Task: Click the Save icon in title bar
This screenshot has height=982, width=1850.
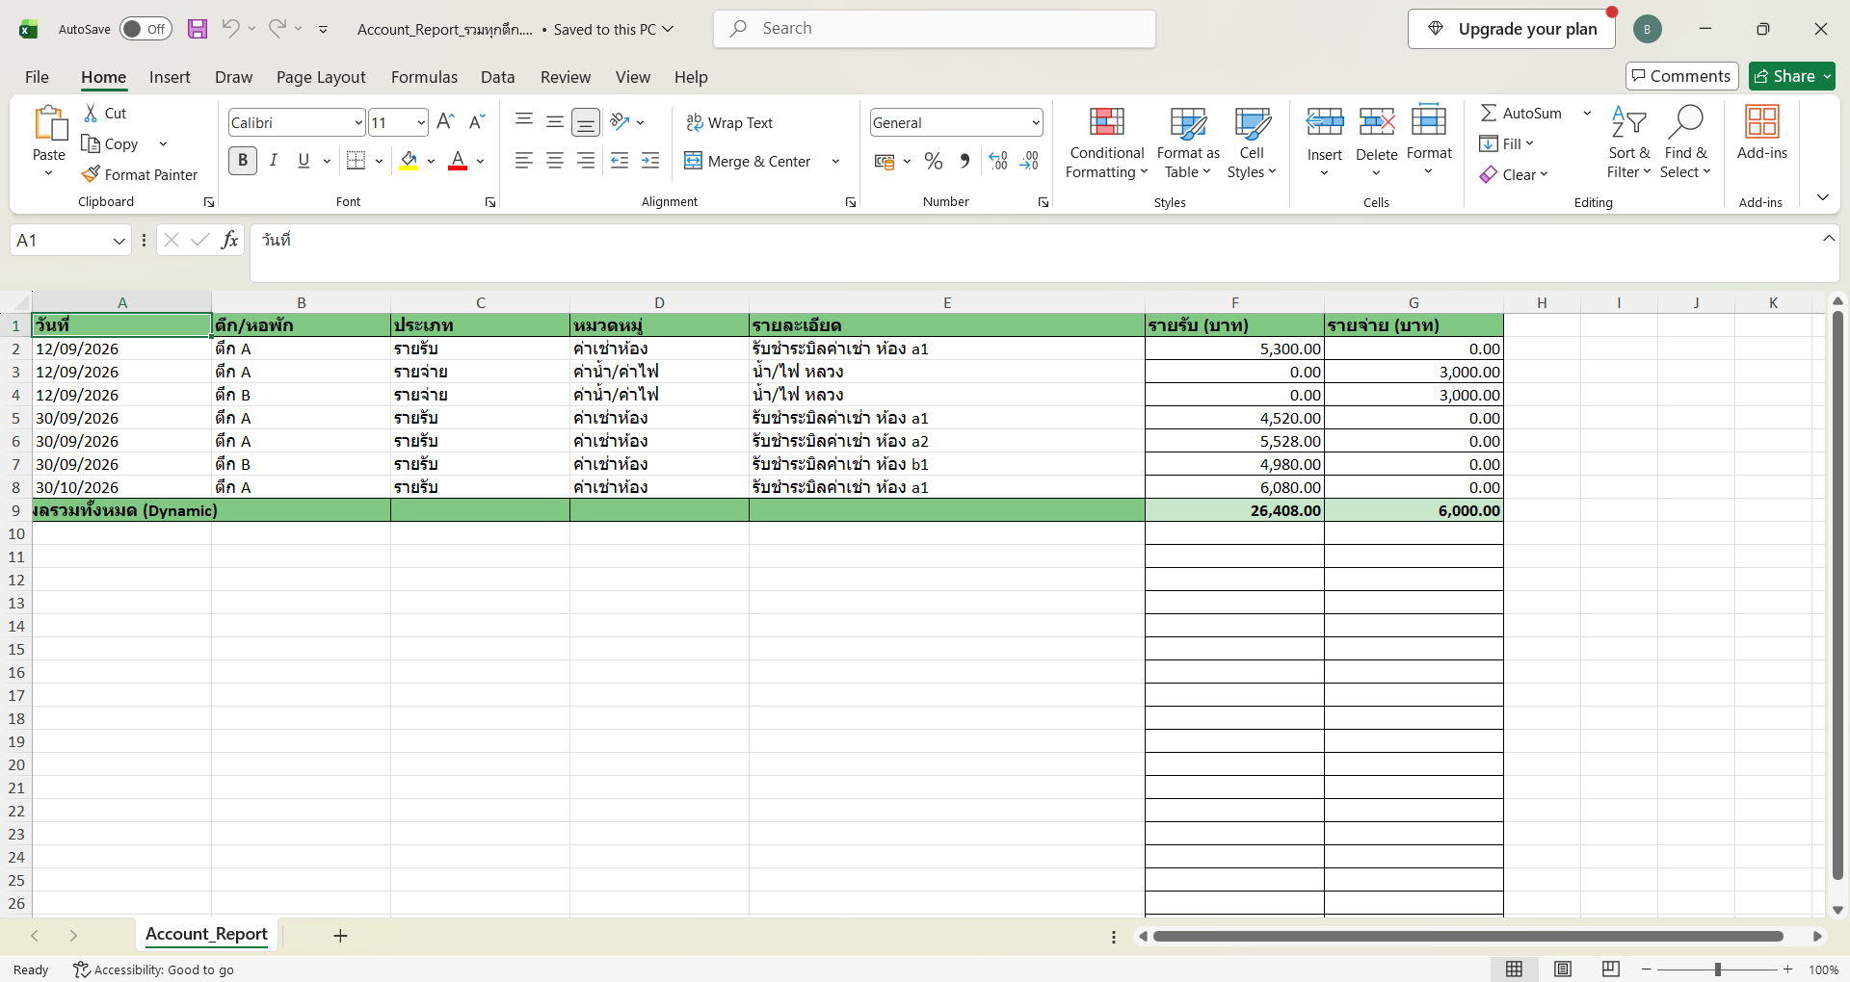Action: [198, 29]
